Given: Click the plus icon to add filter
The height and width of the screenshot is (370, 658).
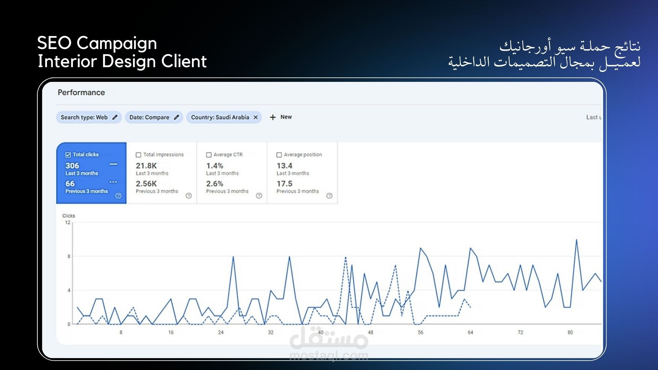Looking at the screenshot, I should [x=273, y=117].
